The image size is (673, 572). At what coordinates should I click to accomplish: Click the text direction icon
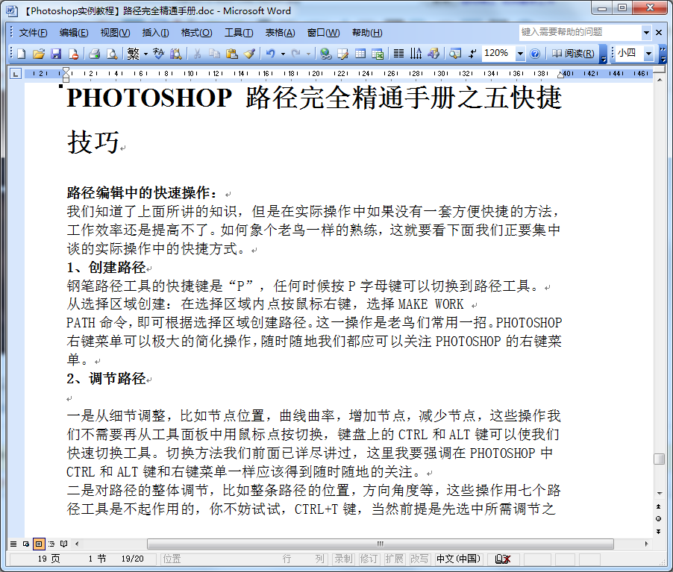(416, 54)
